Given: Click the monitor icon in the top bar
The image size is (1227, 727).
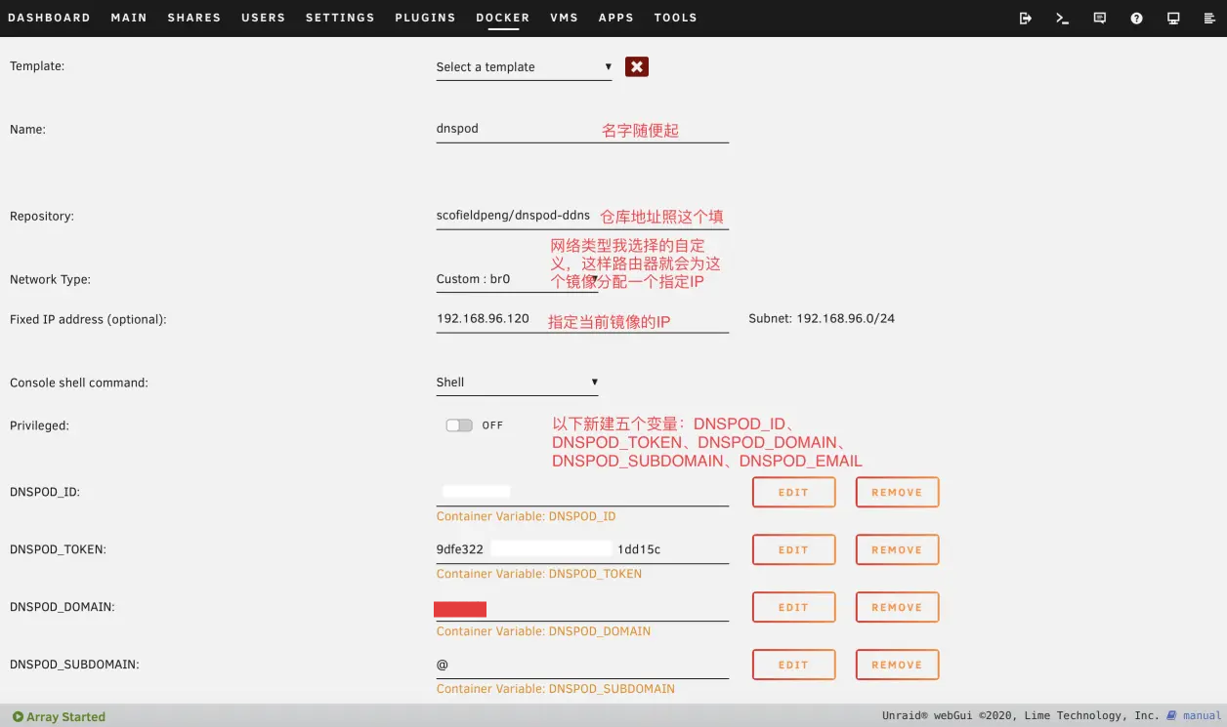Looking at the screenshot, I should (x=1173, y=18).
